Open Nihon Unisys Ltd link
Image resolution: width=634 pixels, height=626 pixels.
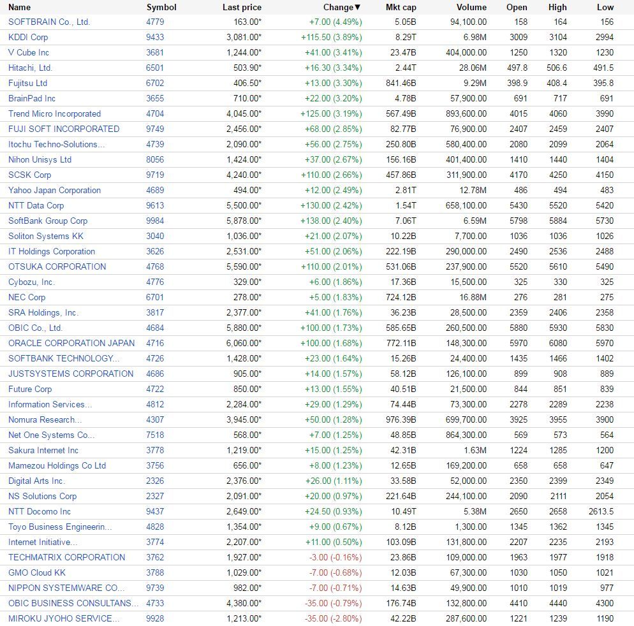(40, 159)
